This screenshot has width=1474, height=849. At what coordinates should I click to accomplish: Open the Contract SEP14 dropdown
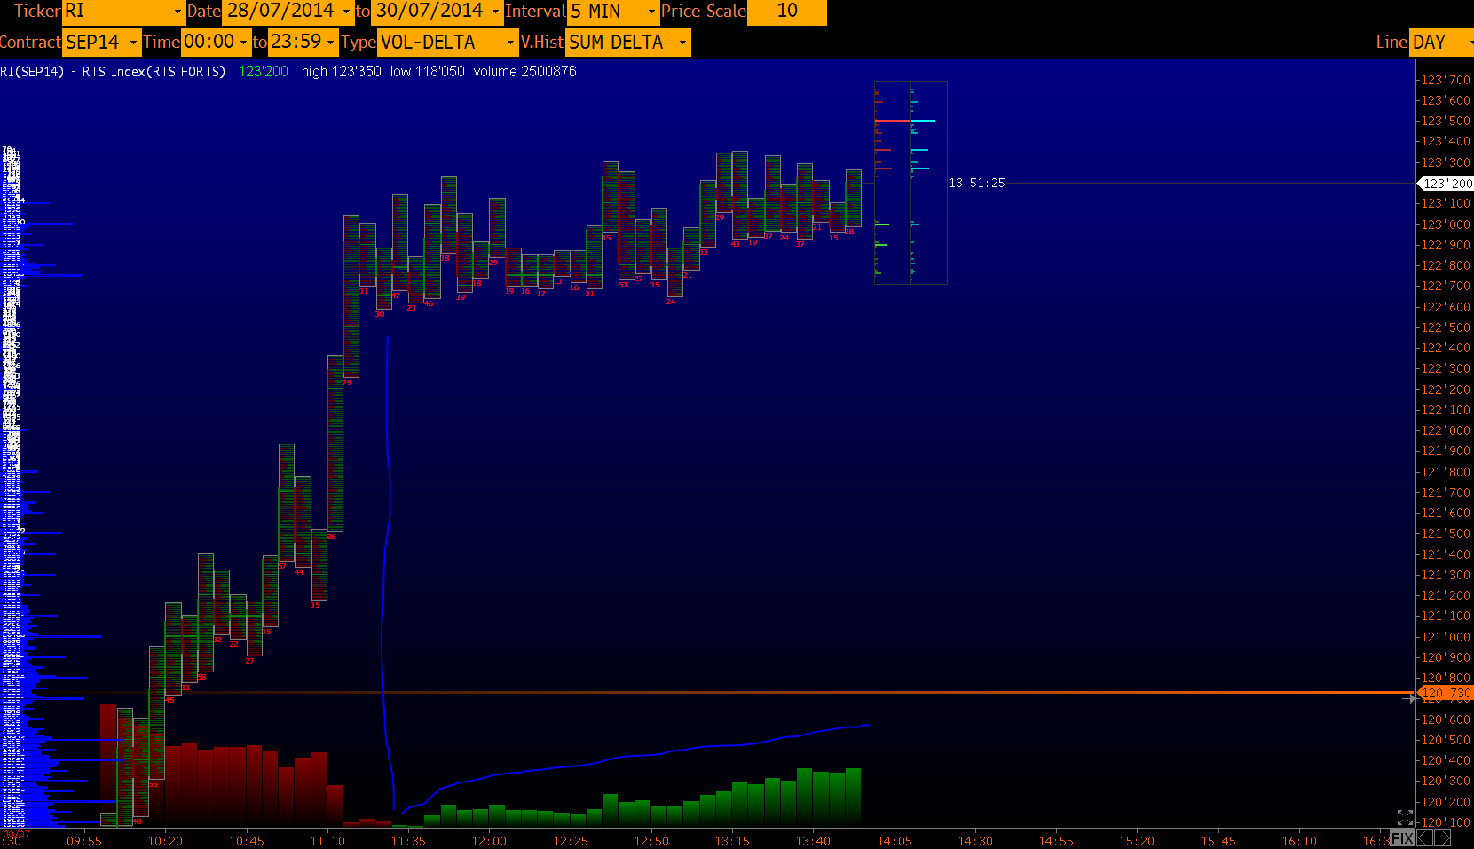(x=101, y=42)
